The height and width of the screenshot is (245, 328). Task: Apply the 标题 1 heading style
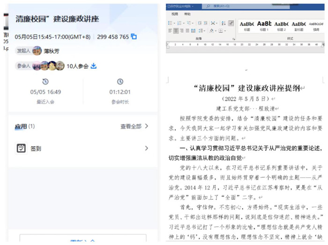click(x=264, y=25)
